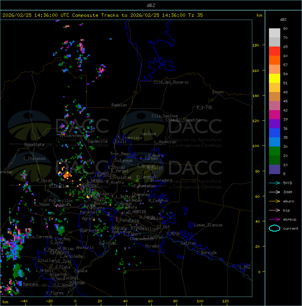Image resolution: width=302 pixels, height=306 pixels.
Task: Click the orange-yellow storm cell near Mendoza
Action: pyautogui.click(x=66, y=175)
